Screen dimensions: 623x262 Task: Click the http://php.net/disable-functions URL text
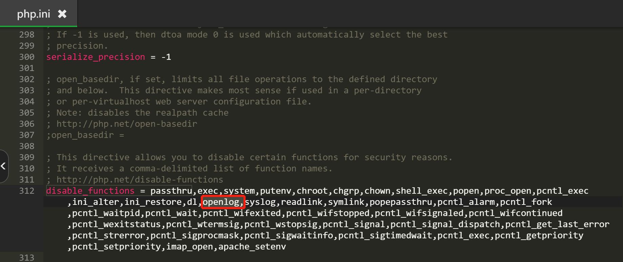tap(140, 180)
